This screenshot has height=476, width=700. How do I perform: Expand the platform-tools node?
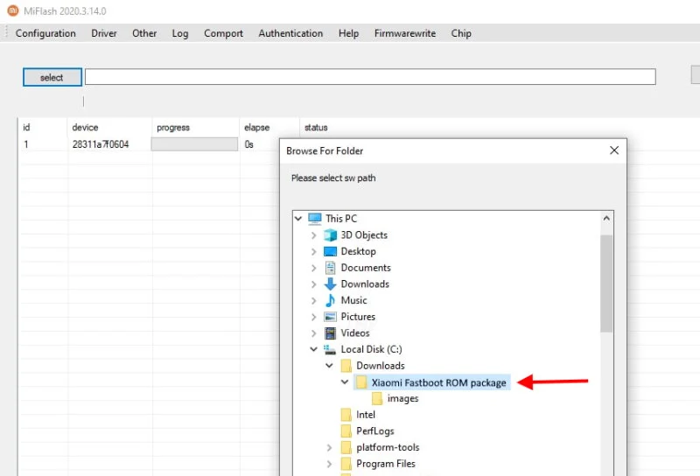(x=330, y=447)
